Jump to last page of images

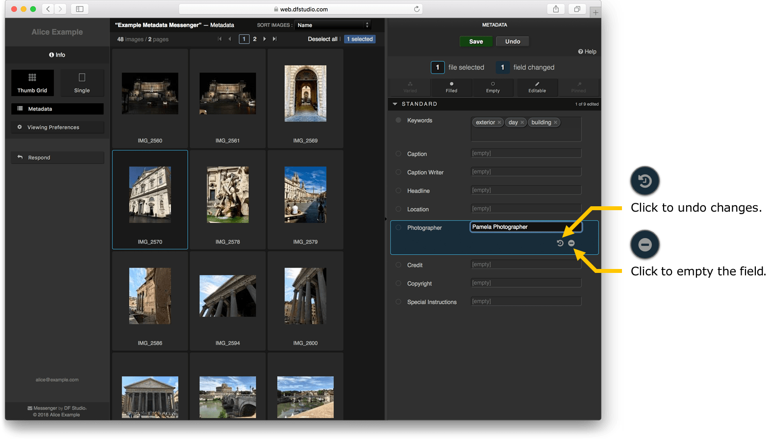click(275, 39)
